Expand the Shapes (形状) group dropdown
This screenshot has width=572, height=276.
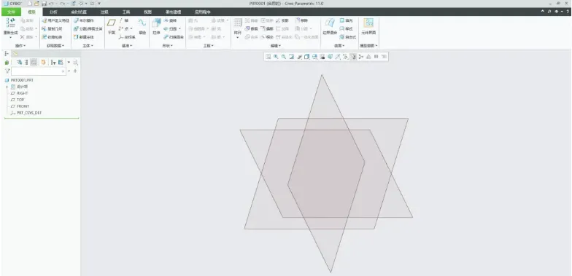click(167, 46)
